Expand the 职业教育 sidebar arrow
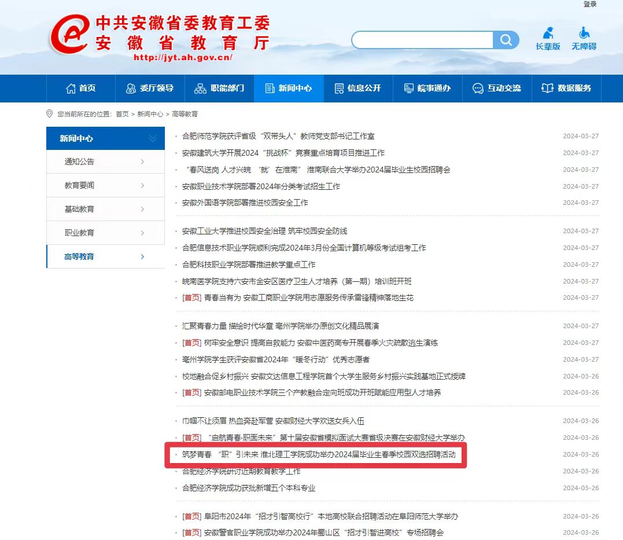The width and height of the screenshot is (623, 540). (142, 233)
